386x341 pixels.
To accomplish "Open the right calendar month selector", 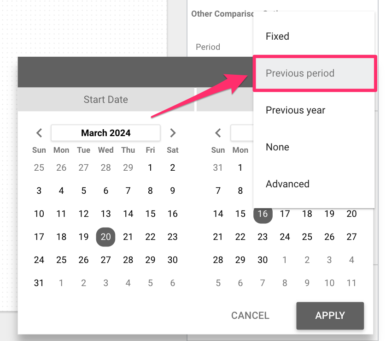I will tap(241, 133).
